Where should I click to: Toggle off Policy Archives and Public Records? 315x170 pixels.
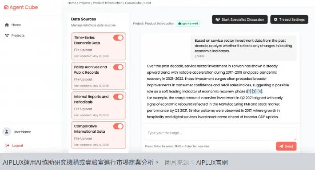click(118, 67)
